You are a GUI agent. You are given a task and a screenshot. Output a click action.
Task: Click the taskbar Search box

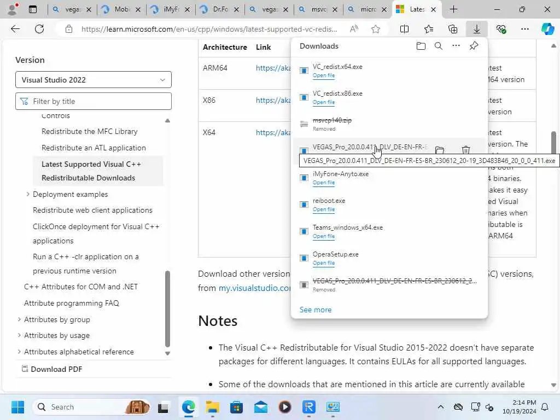coord(92,407)
